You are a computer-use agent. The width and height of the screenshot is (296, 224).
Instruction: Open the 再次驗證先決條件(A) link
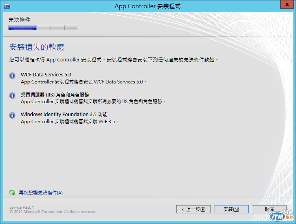[41, 193]
